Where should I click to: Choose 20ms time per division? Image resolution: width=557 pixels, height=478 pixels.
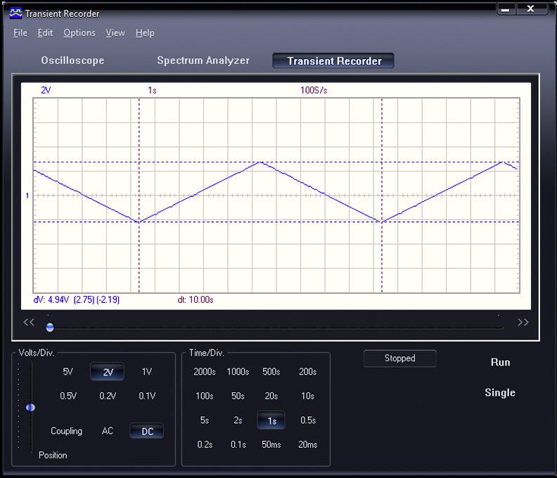click(x=307, y=444)
